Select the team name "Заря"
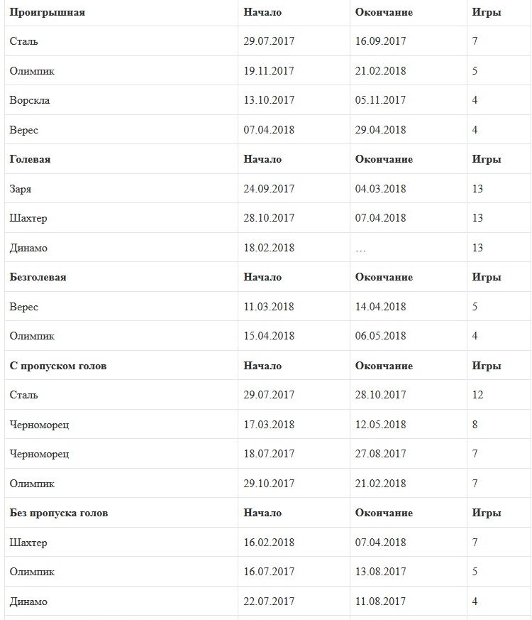532x620 pixels. click(21, 189)
